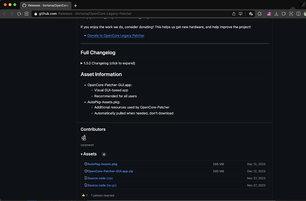
Task: Click the video camera toolbar icon
Action: [284, 14]
